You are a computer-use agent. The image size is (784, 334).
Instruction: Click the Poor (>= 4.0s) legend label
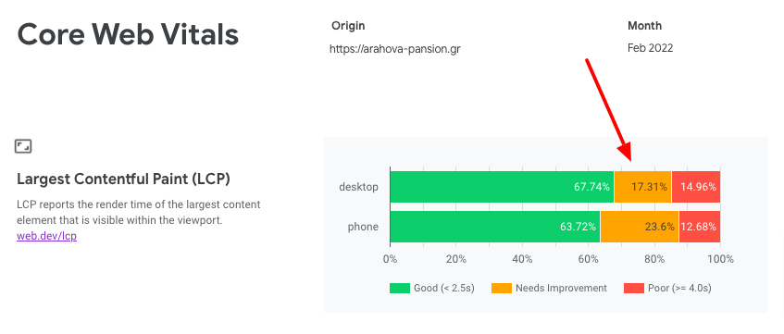coord(679,288)
